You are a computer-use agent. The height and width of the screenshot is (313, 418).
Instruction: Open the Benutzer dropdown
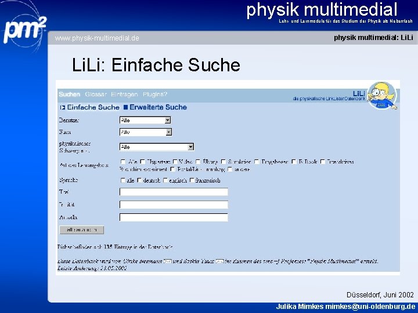pyautogui.click(x=145, y=121)
